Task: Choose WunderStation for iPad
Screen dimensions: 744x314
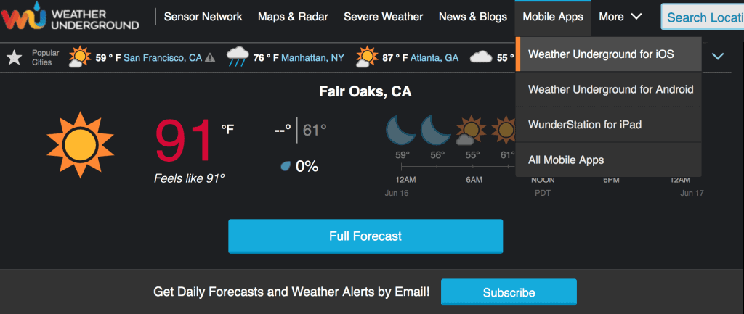Action: (608, 125)
